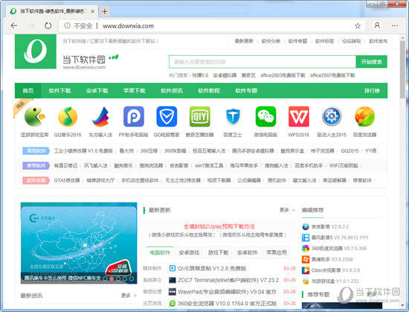
Task: Open the 百度浏览器 app icon
Action: [x=364, y=116]
